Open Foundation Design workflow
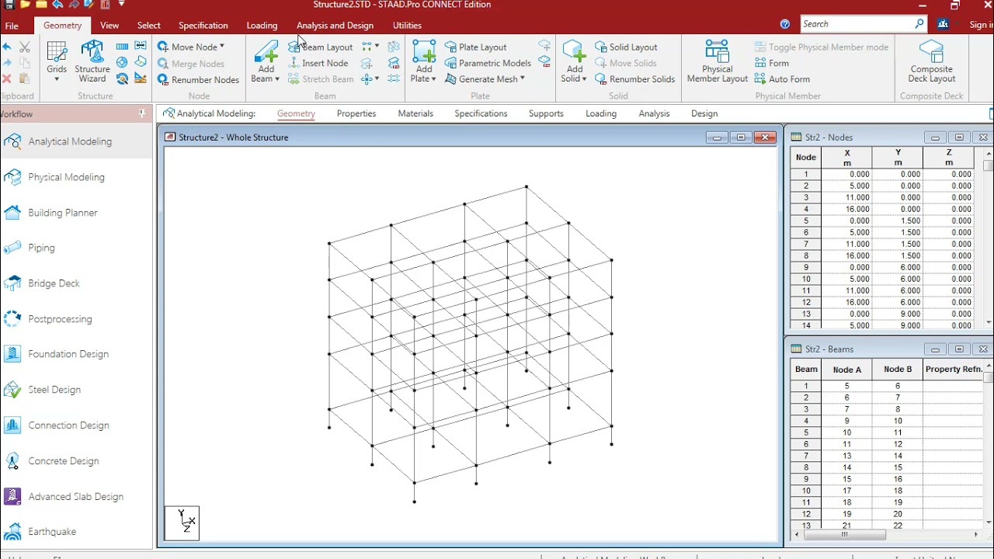This screenshot has width=994, height=559. 76,354
